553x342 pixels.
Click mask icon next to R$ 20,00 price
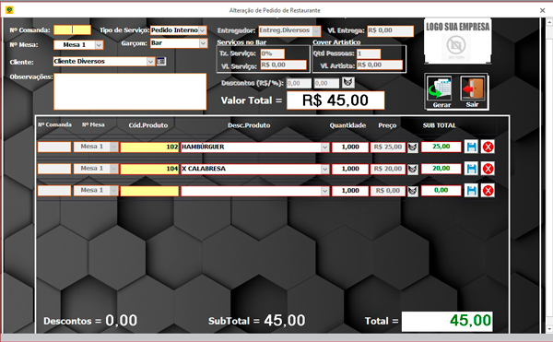coord(413,170)
